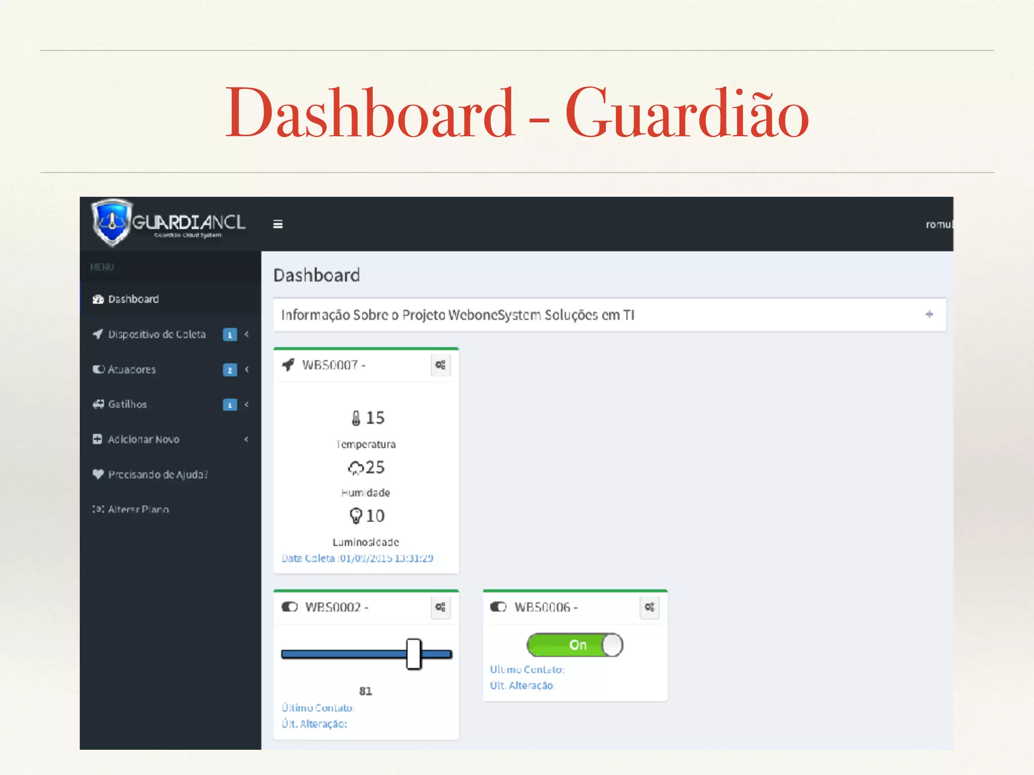Click the GuardianCL shield logo
1034x775 pixels.
tap(112, 223)
